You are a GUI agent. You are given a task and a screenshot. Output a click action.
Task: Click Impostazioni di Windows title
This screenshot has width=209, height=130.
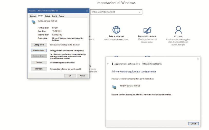coord(116,3)
